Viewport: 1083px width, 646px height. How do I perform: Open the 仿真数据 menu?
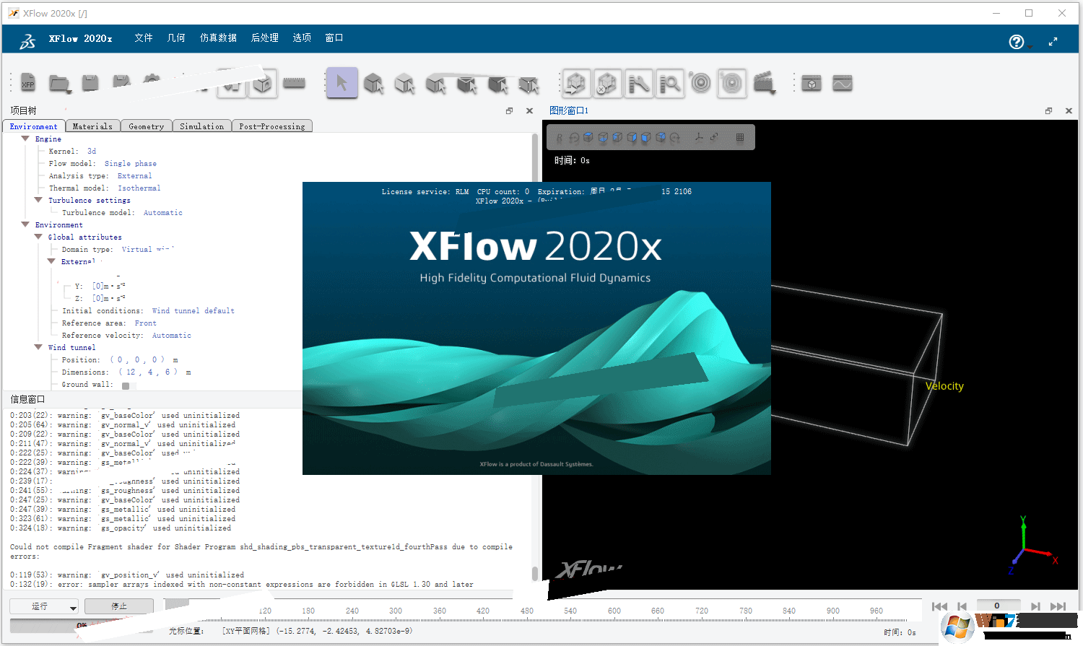218,38
